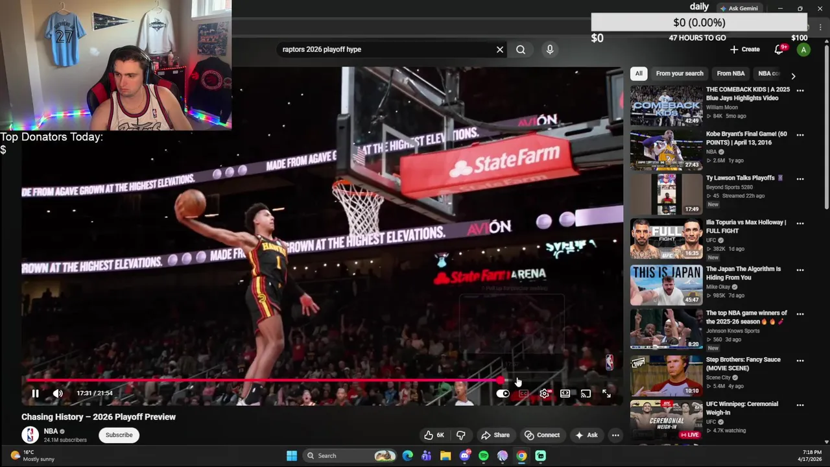This screenshot has height=467, width=830.
Task: Open Windows Start menu
Action: click(x=292, y=456)
